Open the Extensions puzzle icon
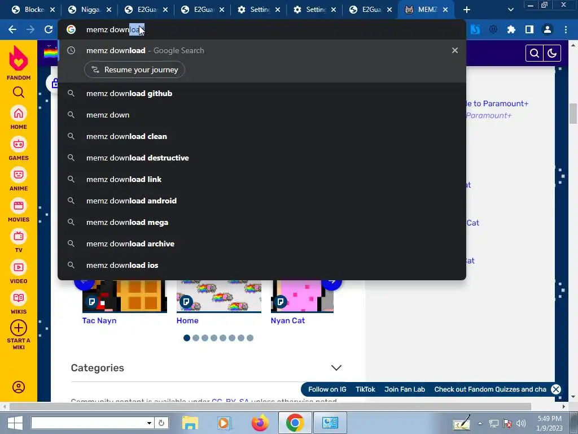This screenshot has height=434, width=578. 511,29
